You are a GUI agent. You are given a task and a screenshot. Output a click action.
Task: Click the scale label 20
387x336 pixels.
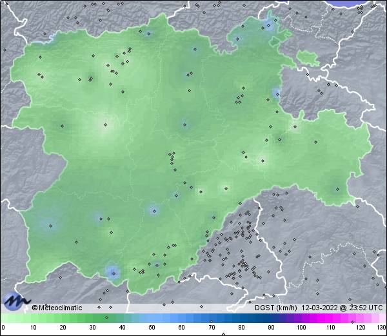pos(63,328)
